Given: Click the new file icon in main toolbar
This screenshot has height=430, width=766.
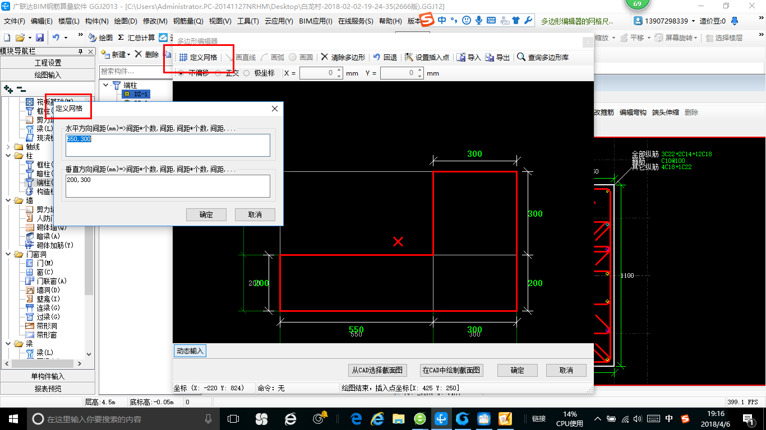Looking at the screenshot, I should [7, 38].
